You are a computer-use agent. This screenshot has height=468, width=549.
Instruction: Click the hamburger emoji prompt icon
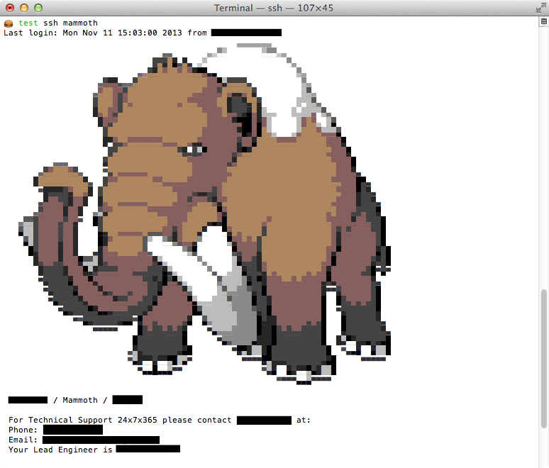[x=9, y=23]
